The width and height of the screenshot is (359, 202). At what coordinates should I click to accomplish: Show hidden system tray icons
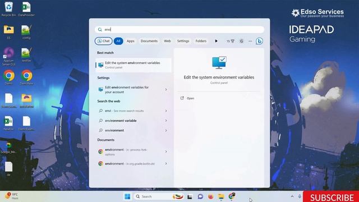pos(292,196)
